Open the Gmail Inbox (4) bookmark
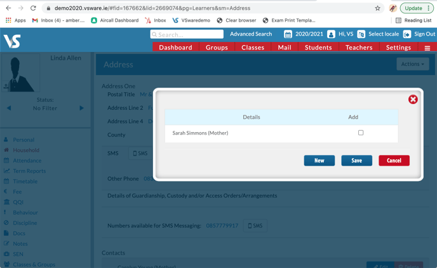The height and width of the screenshot is (268, 437). 58,20
